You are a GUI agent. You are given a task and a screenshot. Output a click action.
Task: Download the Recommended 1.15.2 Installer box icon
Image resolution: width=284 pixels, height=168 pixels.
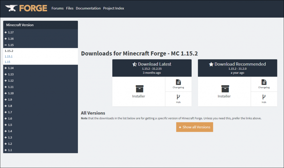[225, 89]
